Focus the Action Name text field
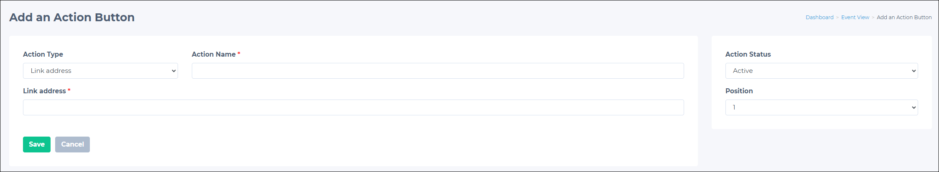Image resolution: width=939 pixels, height=172 pixels. tap(438, 71)
